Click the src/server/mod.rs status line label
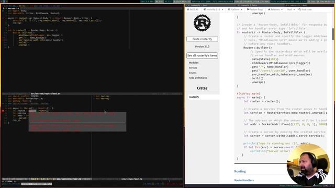This screenshot has height=188, width=335. click(131, 179)
